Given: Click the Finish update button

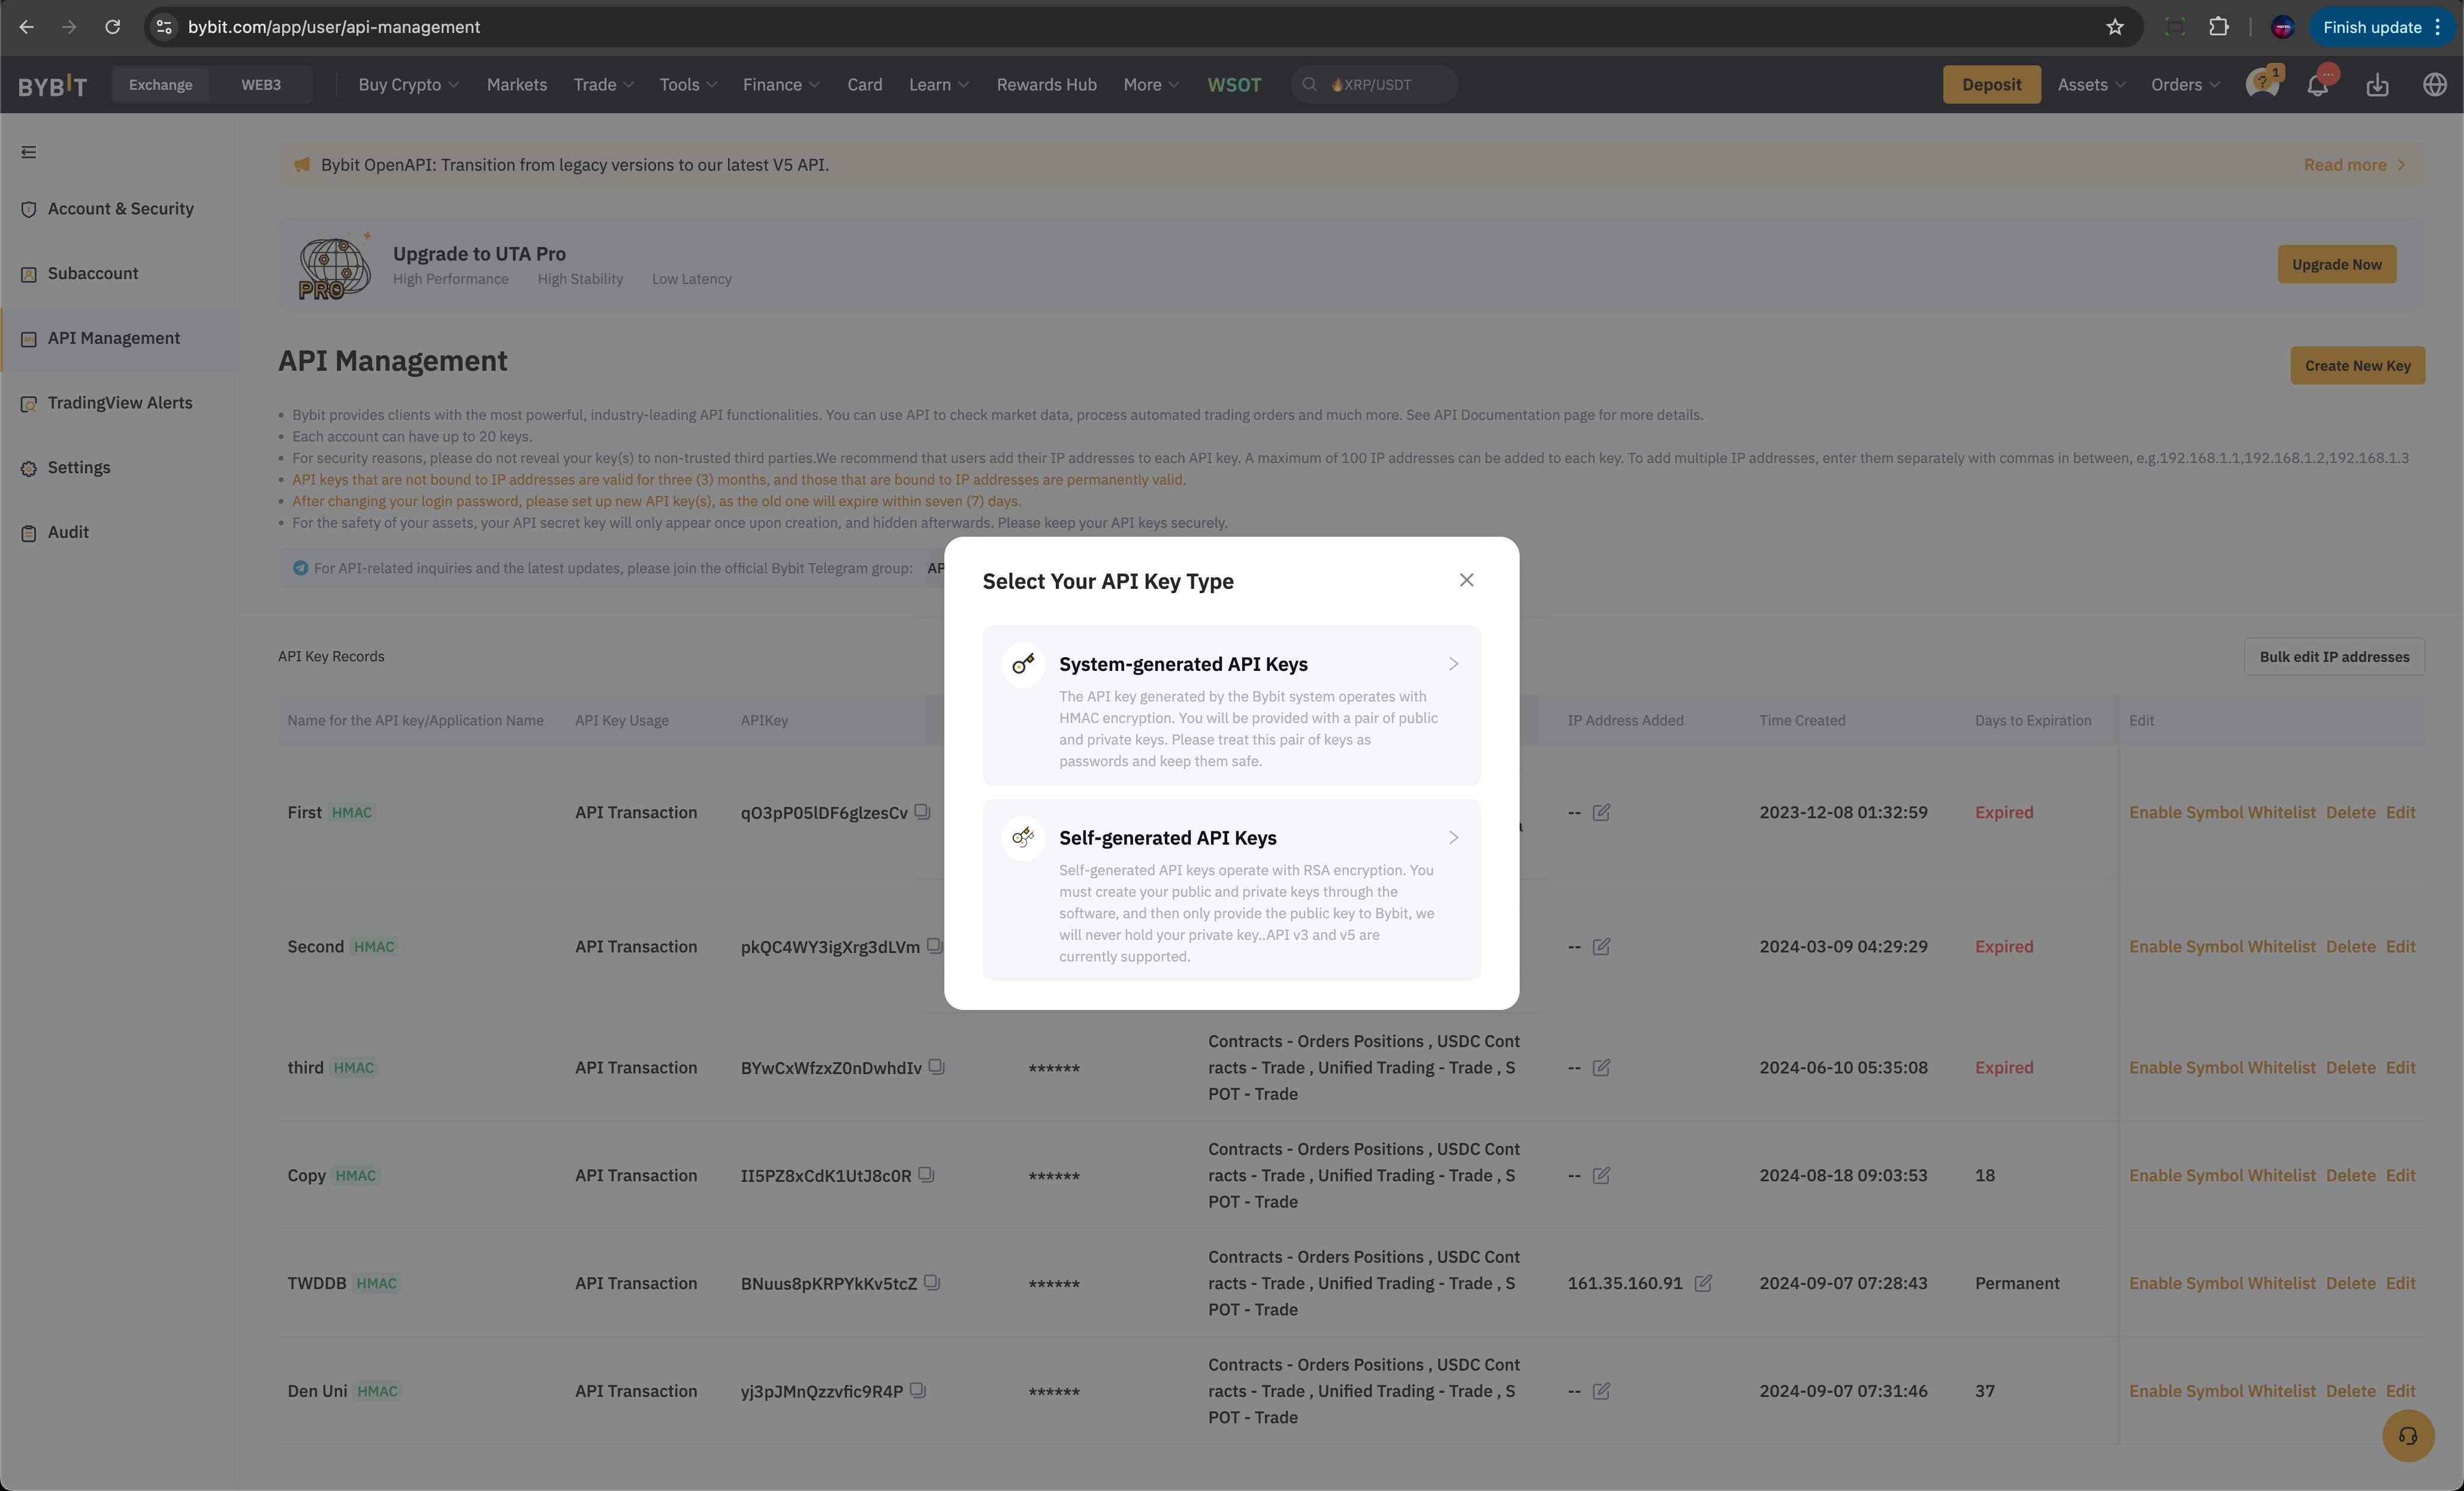Looking at the screenshot, I should (x=2381, y=27).
